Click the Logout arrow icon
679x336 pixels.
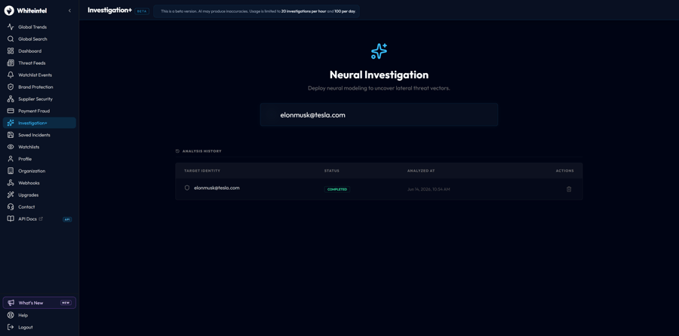click(11, 328)
